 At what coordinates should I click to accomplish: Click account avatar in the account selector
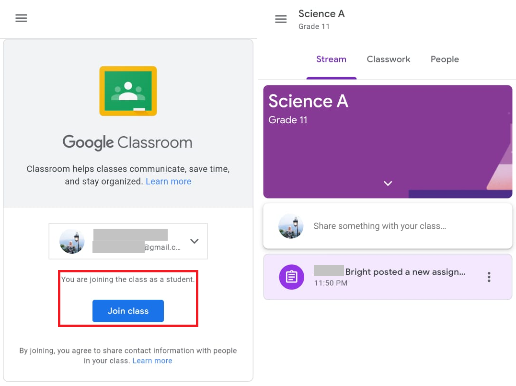point(72,241)
